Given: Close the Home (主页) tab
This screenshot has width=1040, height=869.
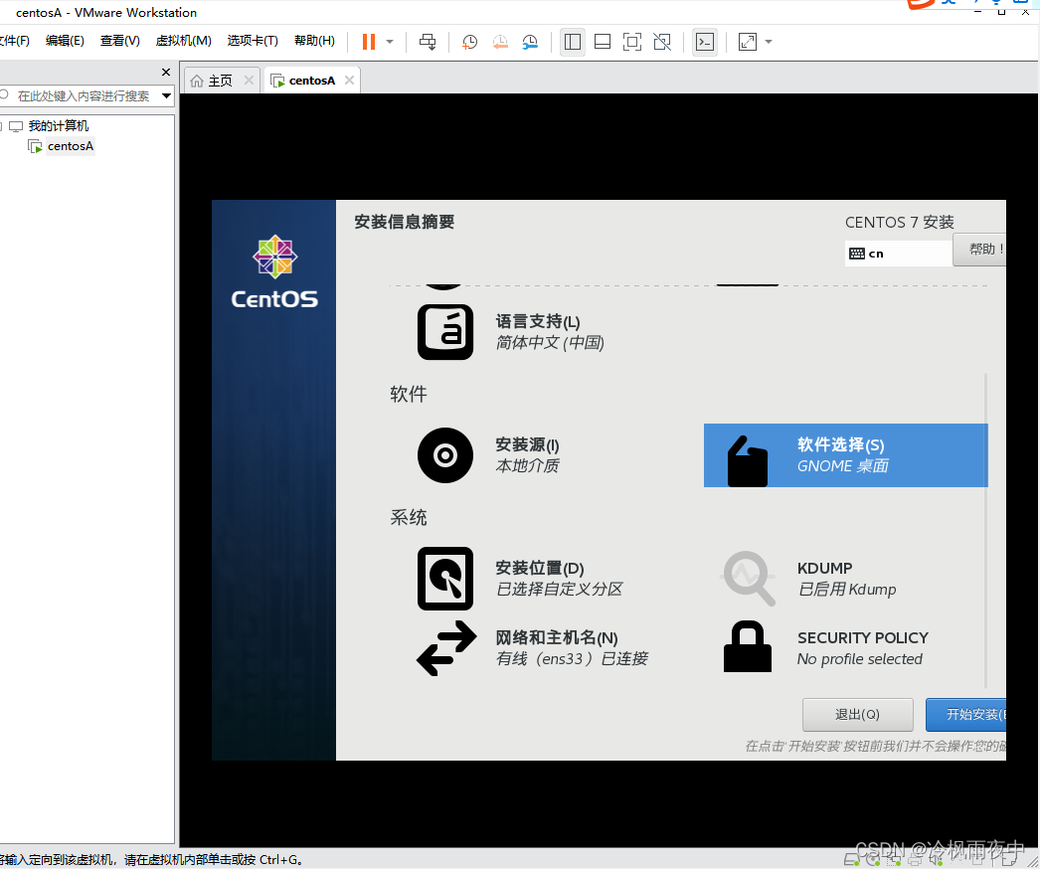Looking at the screenshot, I should 249,81.
